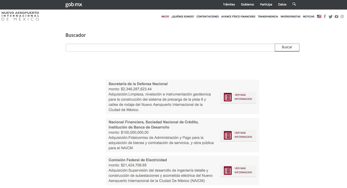
Task: Select the Nacional Financiera, Sociedad Nacional de Crédito title
Action: click(154, 125)
